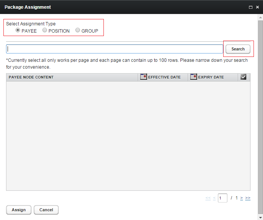This screenshot has width=263, height=220.
Task: Toggle the select-all checkbox in table header
Action: click(x=243, y=77)
